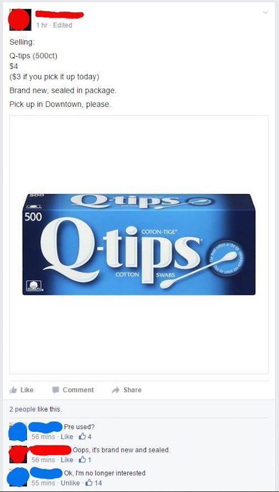279x492 pixels.
Task: Click seller's avatar beside the 'Oops' reply
Action: coord(18,454)
